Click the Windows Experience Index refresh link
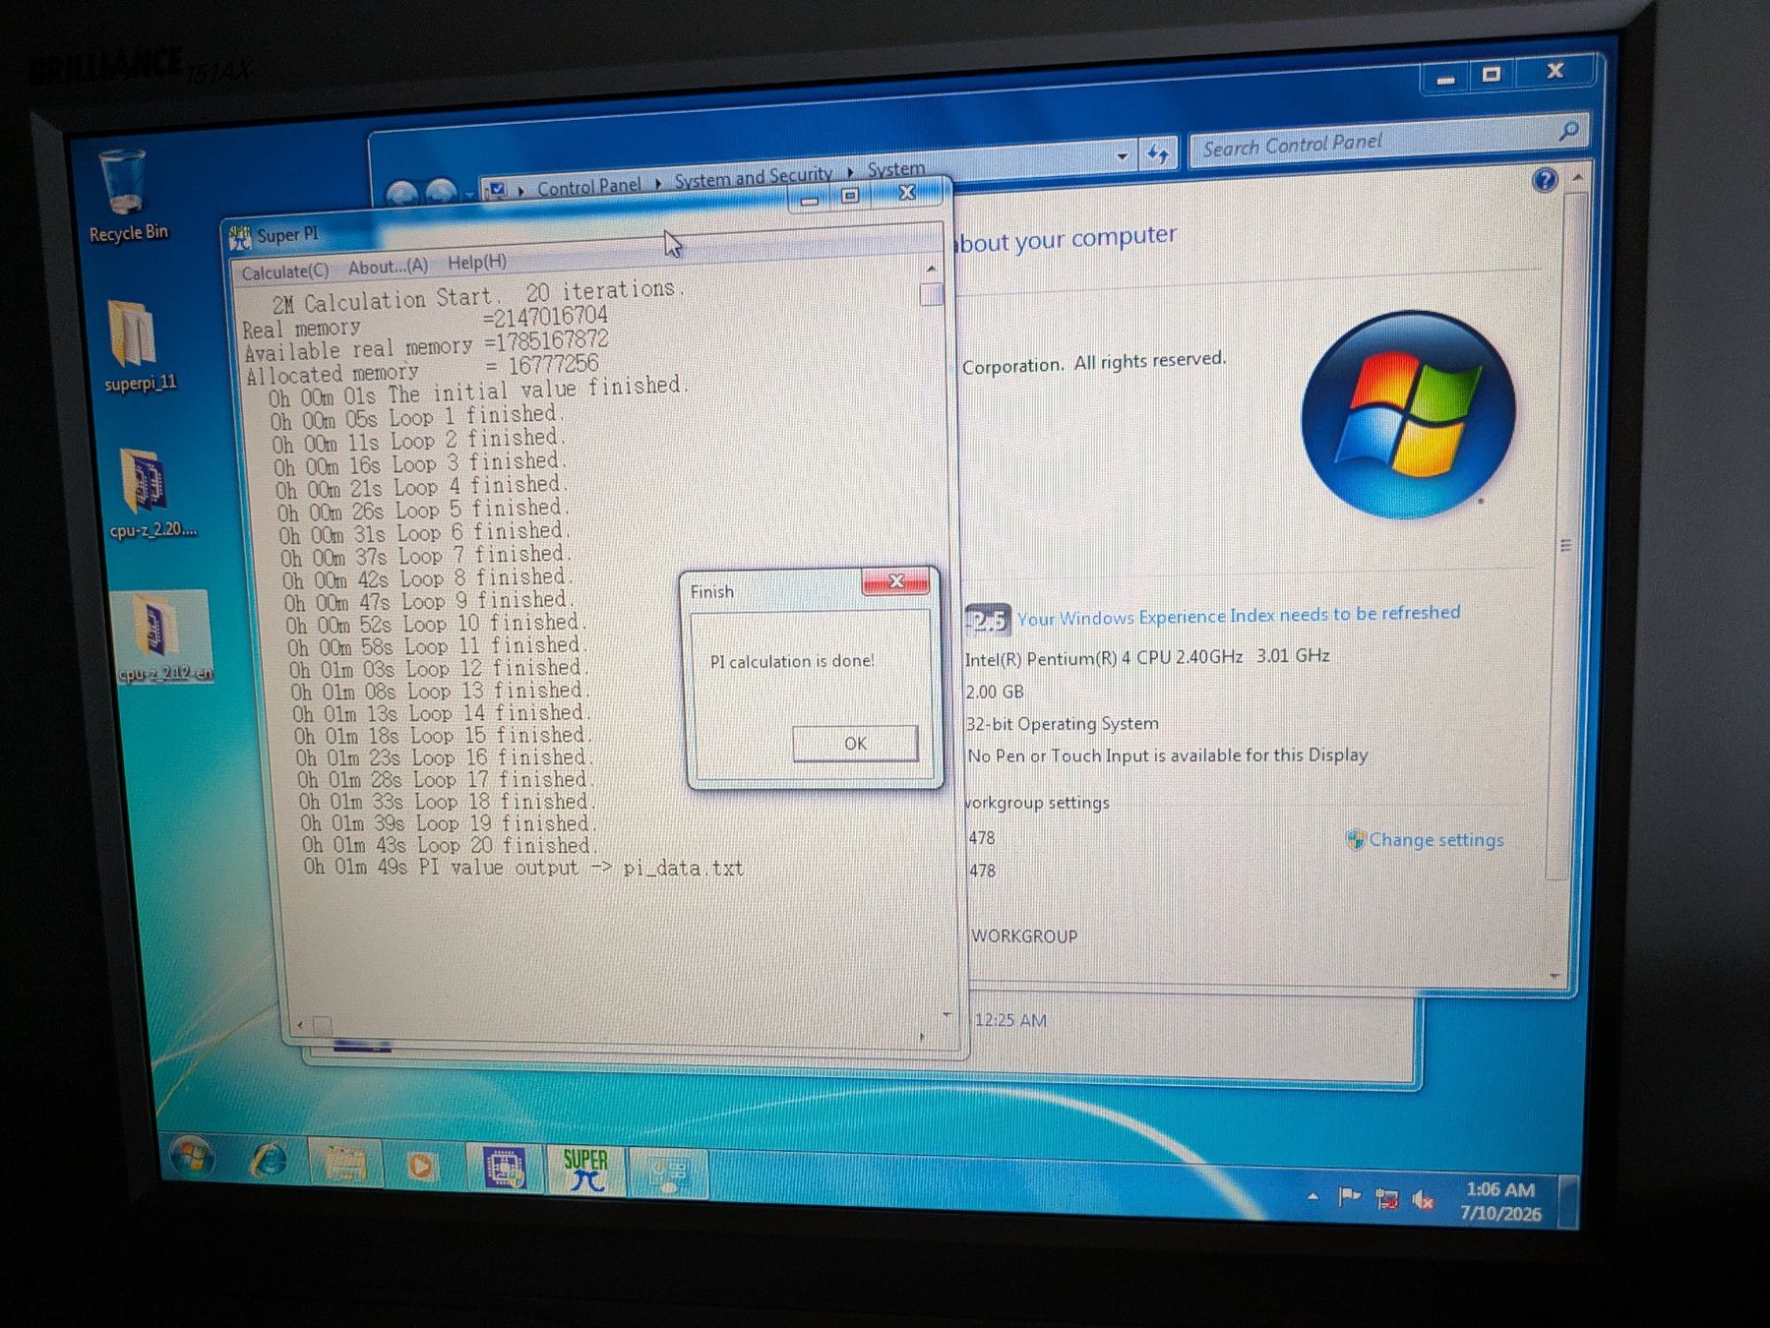Viewport: 1770px width, 1328px height. (1238, 615)
